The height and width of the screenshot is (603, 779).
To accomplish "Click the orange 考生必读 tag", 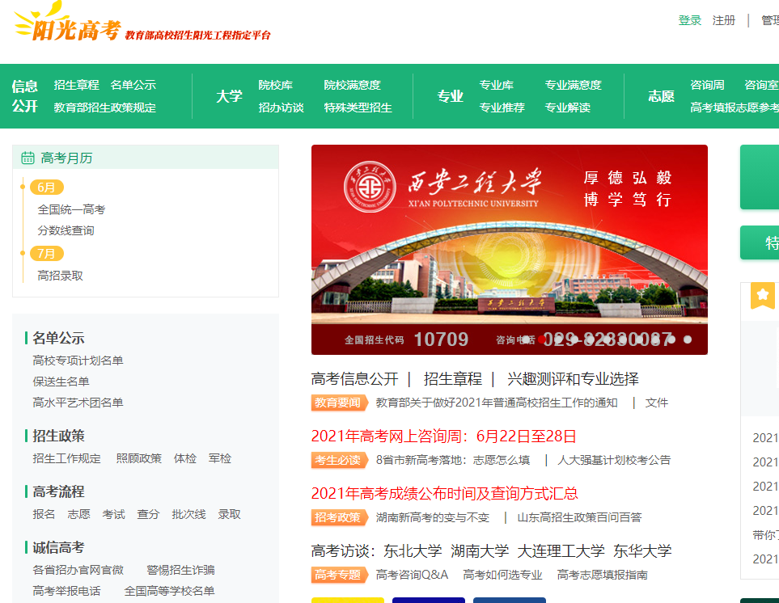I will (x=339, y=460).
